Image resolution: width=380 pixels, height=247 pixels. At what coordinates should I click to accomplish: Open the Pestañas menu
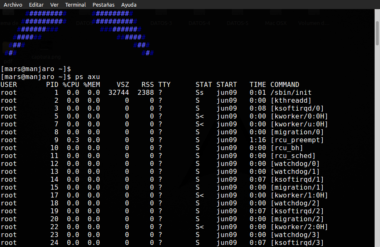(103, 5)
